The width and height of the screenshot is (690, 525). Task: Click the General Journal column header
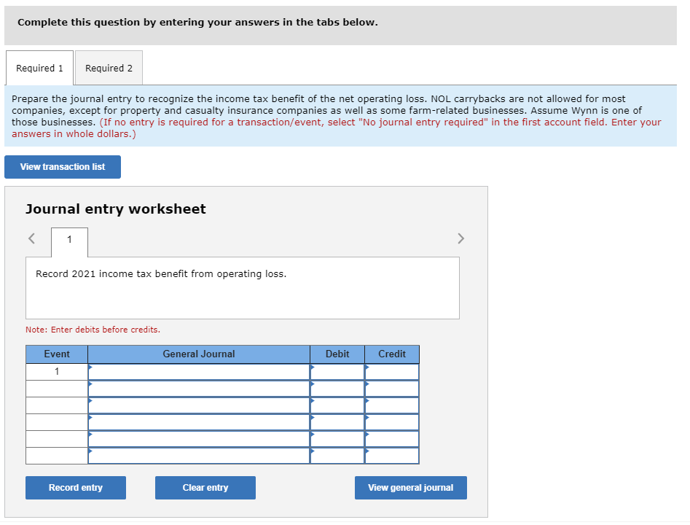tap(199, 354)
